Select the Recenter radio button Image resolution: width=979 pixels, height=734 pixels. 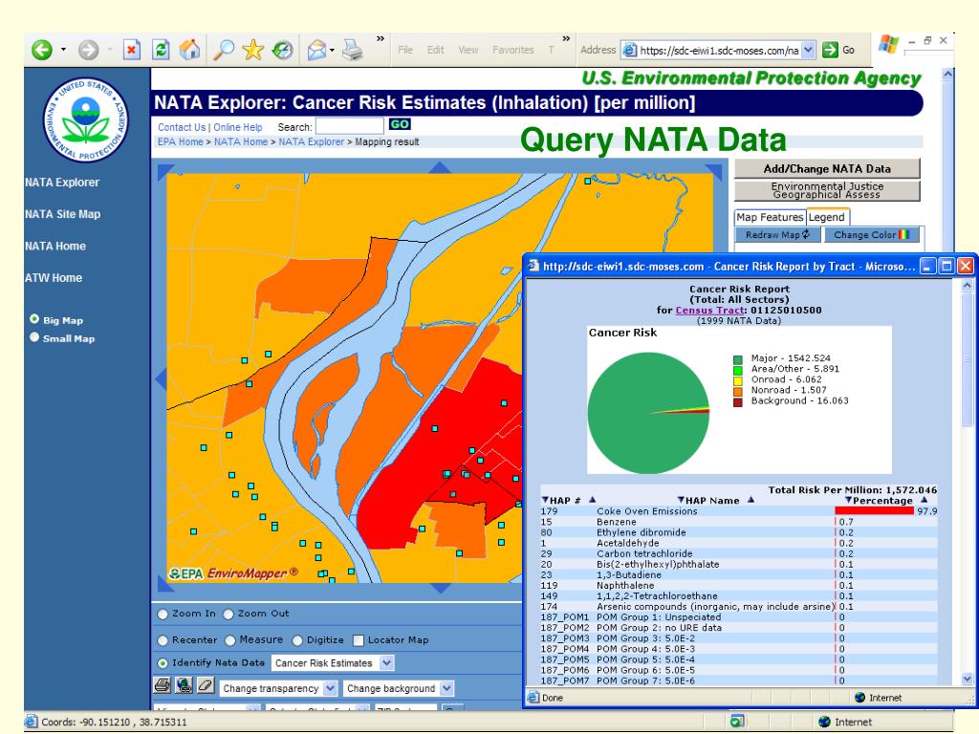163,640
